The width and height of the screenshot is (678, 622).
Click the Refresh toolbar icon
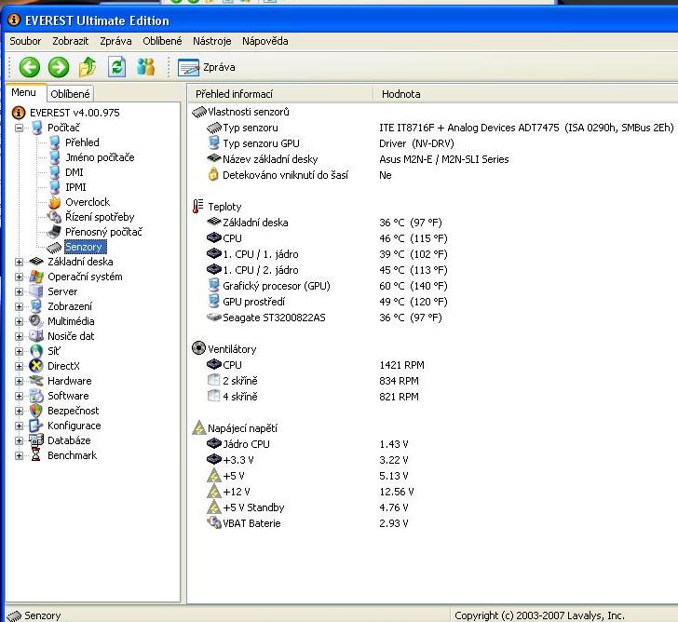pyautogui.click(x=116, y=67)
